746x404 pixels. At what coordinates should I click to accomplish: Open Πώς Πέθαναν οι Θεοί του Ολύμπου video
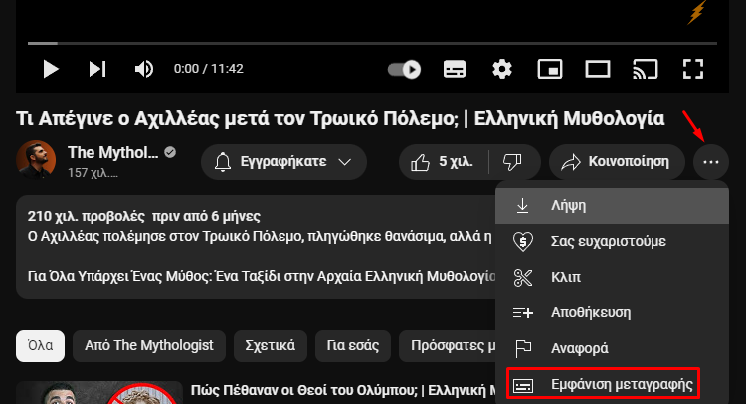tap(342, 391)
